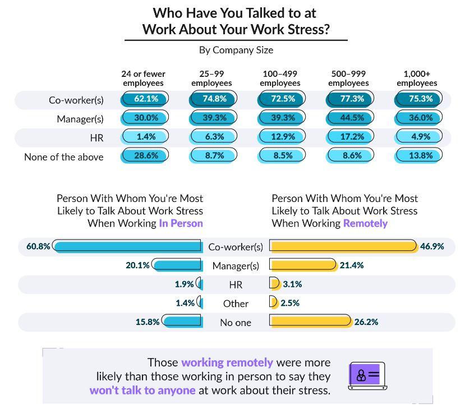
Task: Select the 17.2% HR value pill
Action: (352, 136)
